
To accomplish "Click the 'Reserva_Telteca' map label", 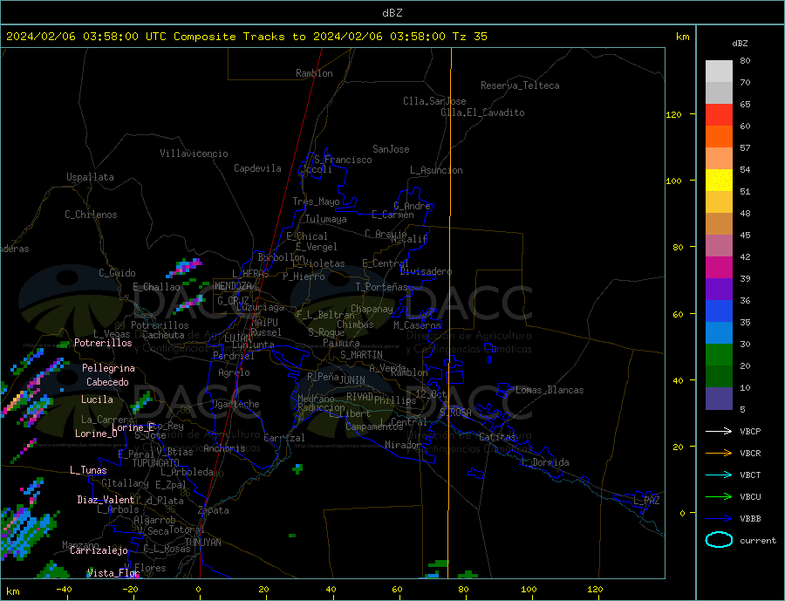I will click(x=520, y=85).
